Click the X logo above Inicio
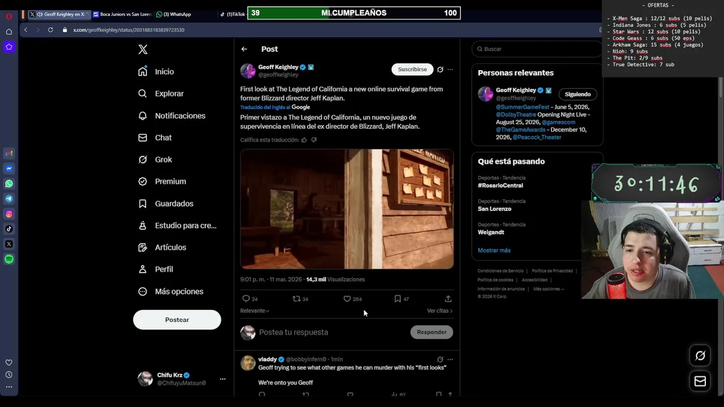 point(143,49)
